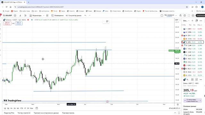This screenshot has width=205, height=115.
Task: Click the Опубликовать publish button
Action: (201, 16)
